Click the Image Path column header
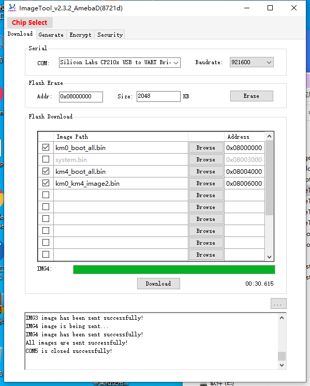This screenshot has height=386, width=310. point(121,137)
